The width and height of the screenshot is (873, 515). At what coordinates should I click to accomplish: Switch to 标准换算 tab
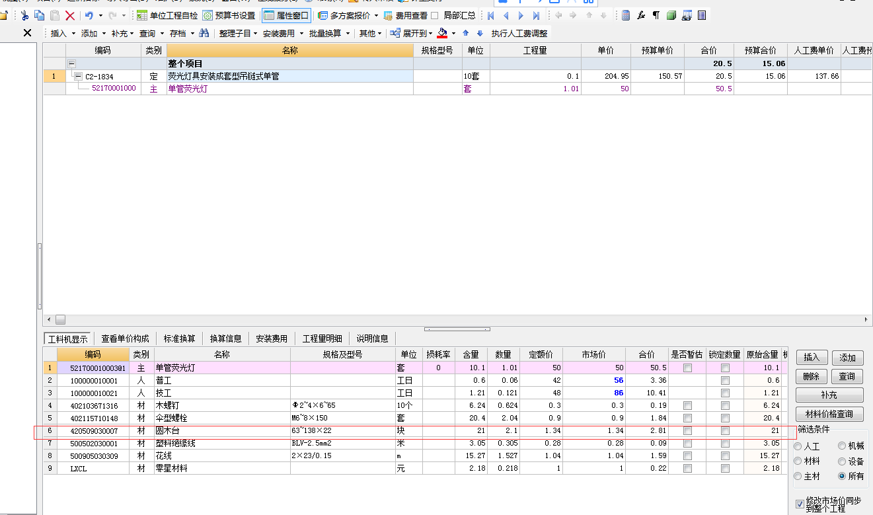tap(180, 338)
